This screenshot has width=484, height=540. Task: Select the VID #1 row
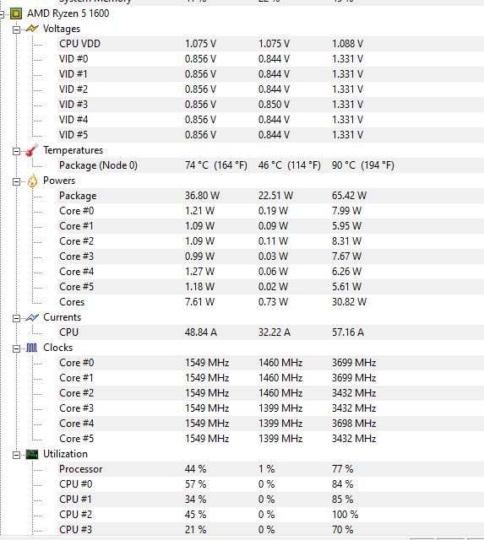[270, 74]
